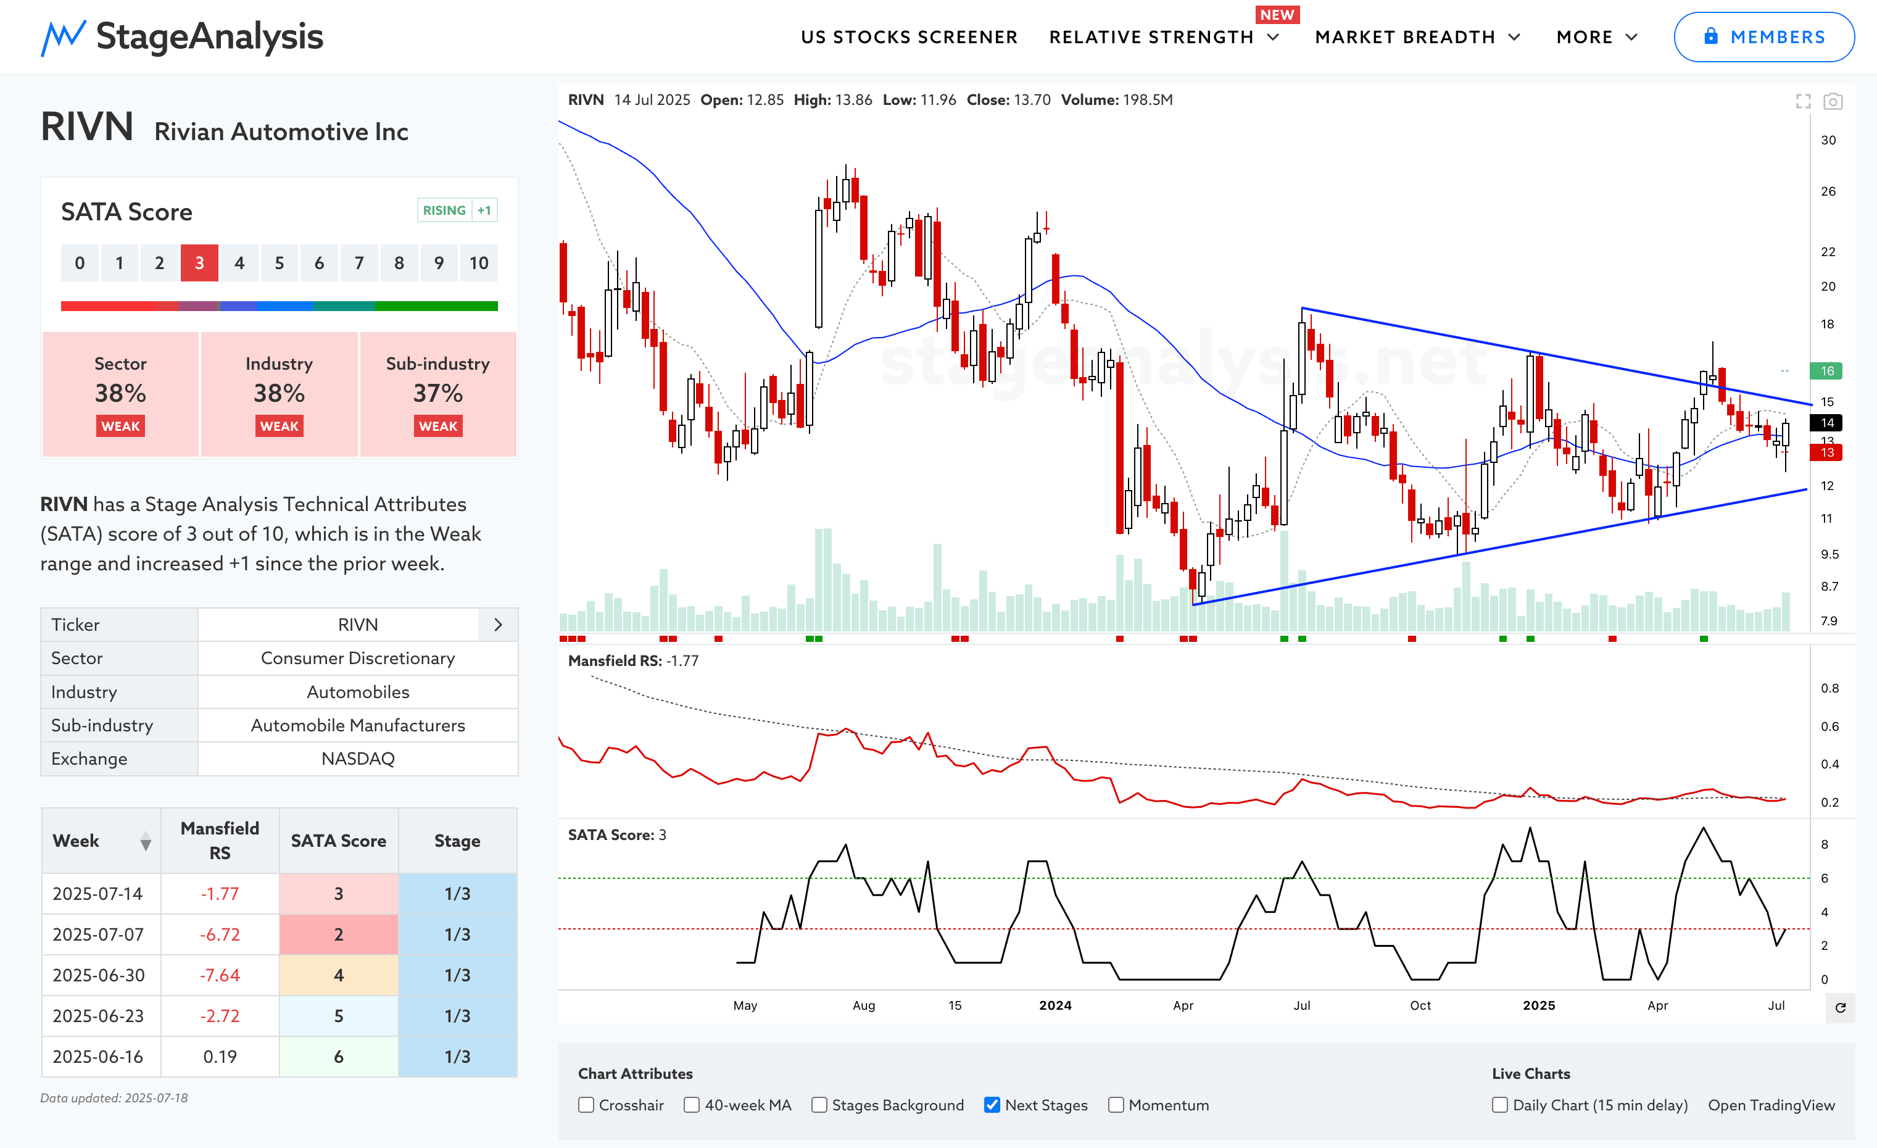Click the Automobiles industry cell
Image resolution: width=1877 pixels, height=1148 pixels.
[x=358, y=692]
